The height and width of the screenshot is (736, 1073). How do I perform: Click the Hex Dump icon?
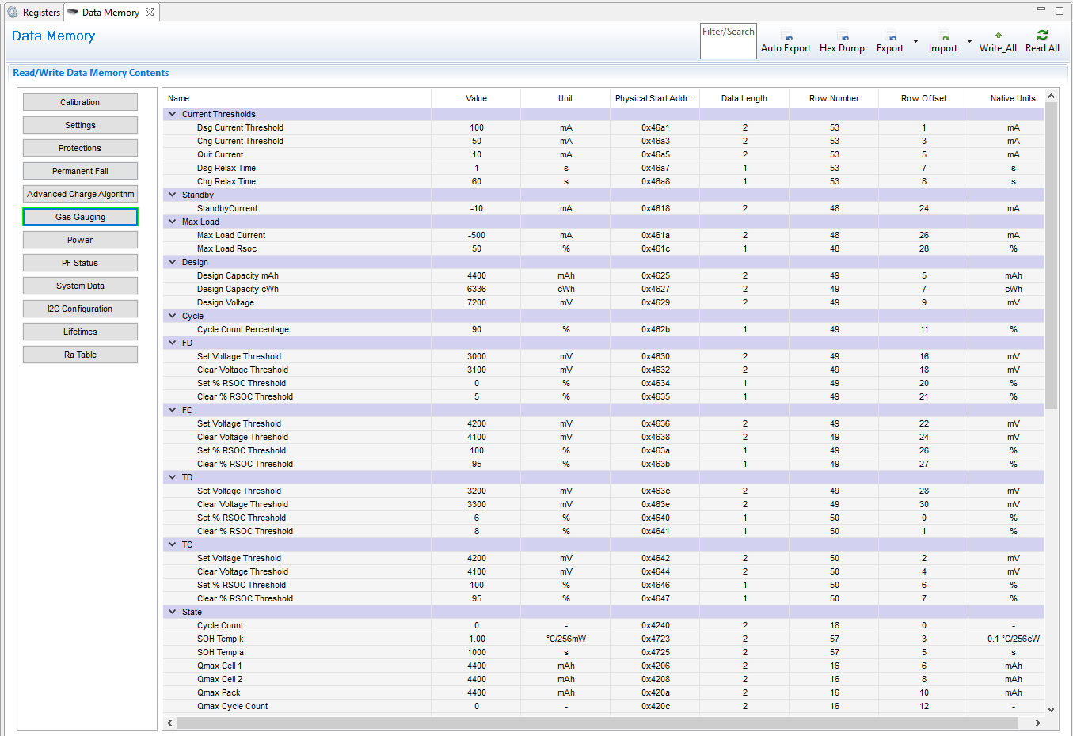[843, 36]
